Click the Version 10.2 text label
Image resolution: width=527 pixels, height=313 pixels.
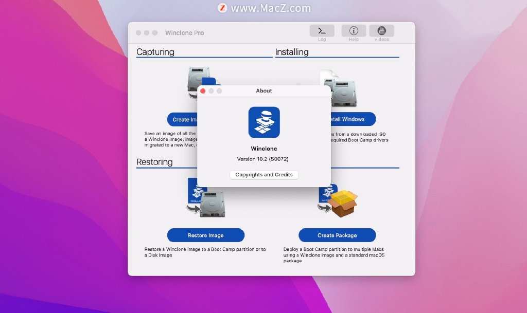tap(263, 159)
